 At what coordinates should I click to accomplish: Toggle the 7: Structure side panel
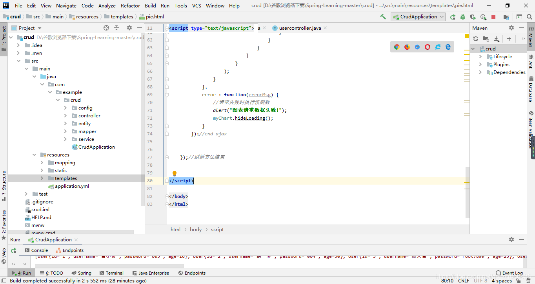click(x=4, y=186)
